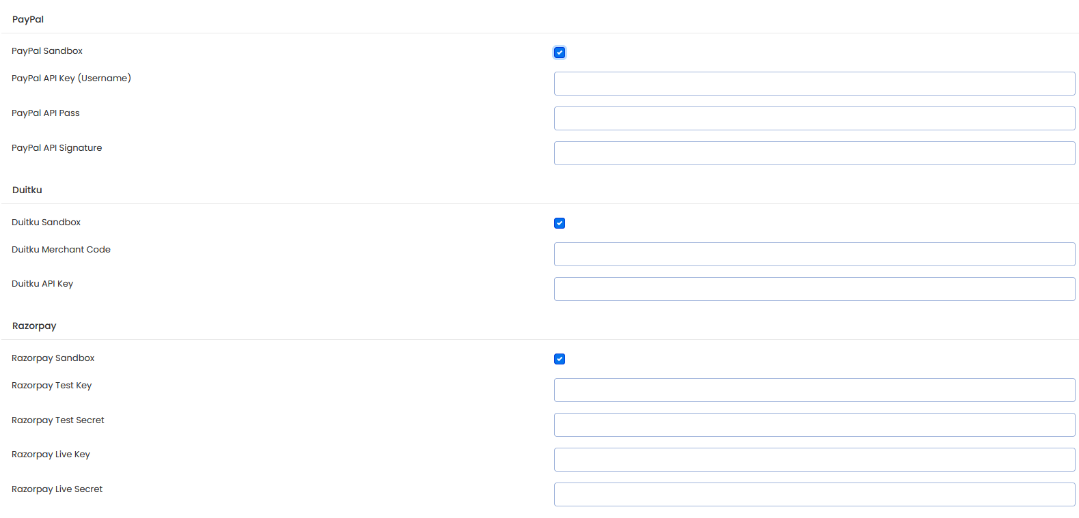Click into the PayPal API Pass text box
This screenshot has height=518, width=1079.
point(814,118)
